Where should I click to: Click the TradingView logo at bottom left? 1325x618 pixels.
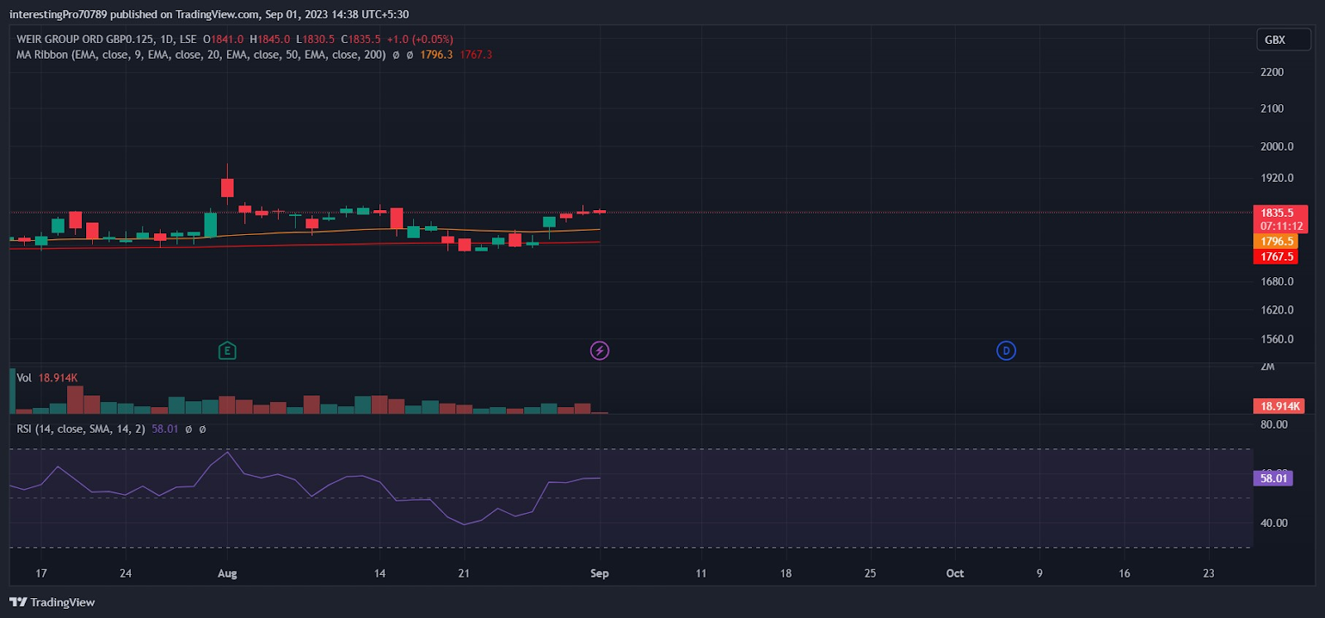coord(52,602)
